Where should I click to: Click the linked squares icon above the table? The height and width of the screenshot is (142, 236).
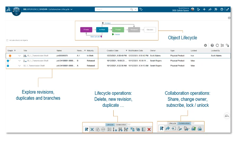coord(227,45)
